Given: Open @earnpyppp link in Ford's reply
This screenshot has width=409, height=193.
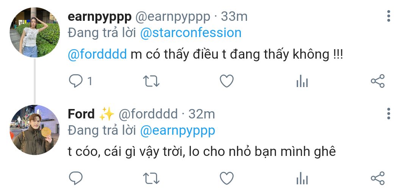Looking at the screenshot, I should 178,131.
